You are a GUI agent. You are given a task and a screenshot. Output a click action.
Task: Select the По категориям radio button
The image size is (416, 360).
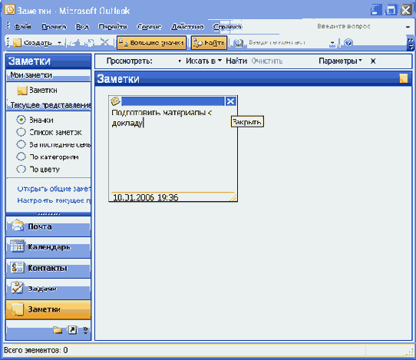pos(21,157)
